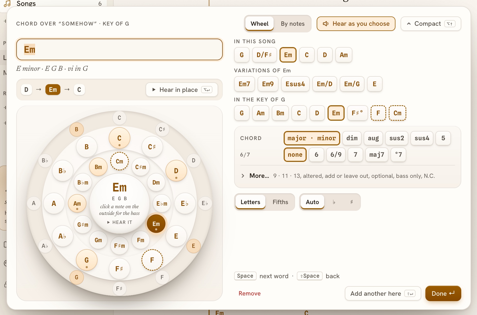
Task: Remove this chord
Action: tap(250, 294)
